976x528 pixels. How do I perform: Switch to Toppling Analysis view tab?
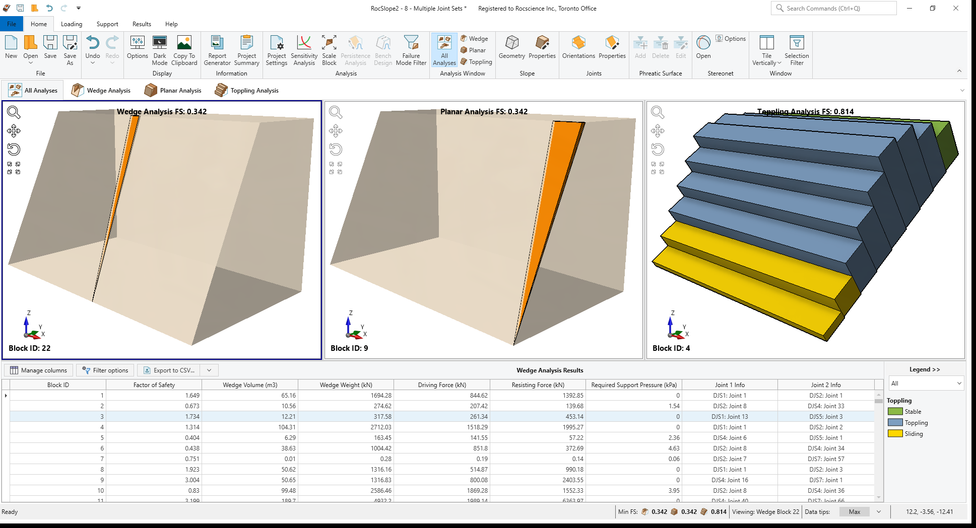point(246,91)
